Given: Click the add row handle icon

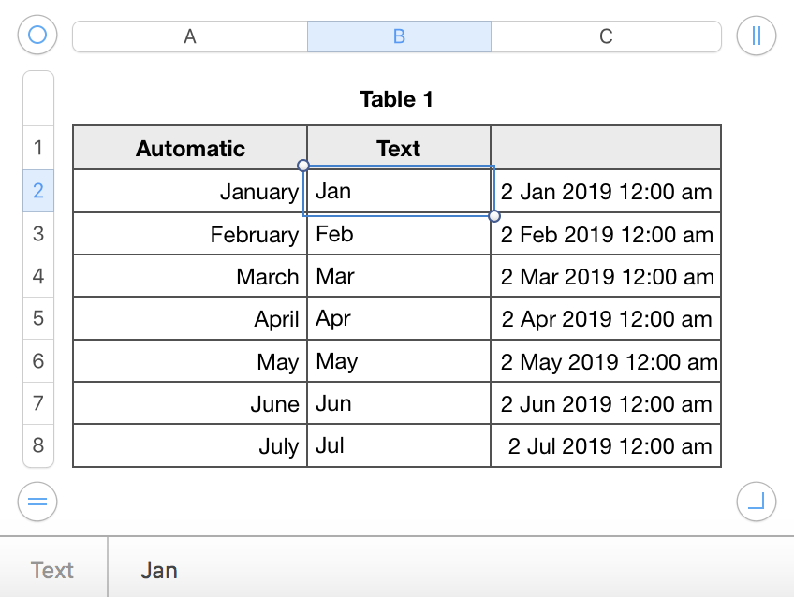Looking at the screenshot, I should pyautogui.click(x=37, y=502).
